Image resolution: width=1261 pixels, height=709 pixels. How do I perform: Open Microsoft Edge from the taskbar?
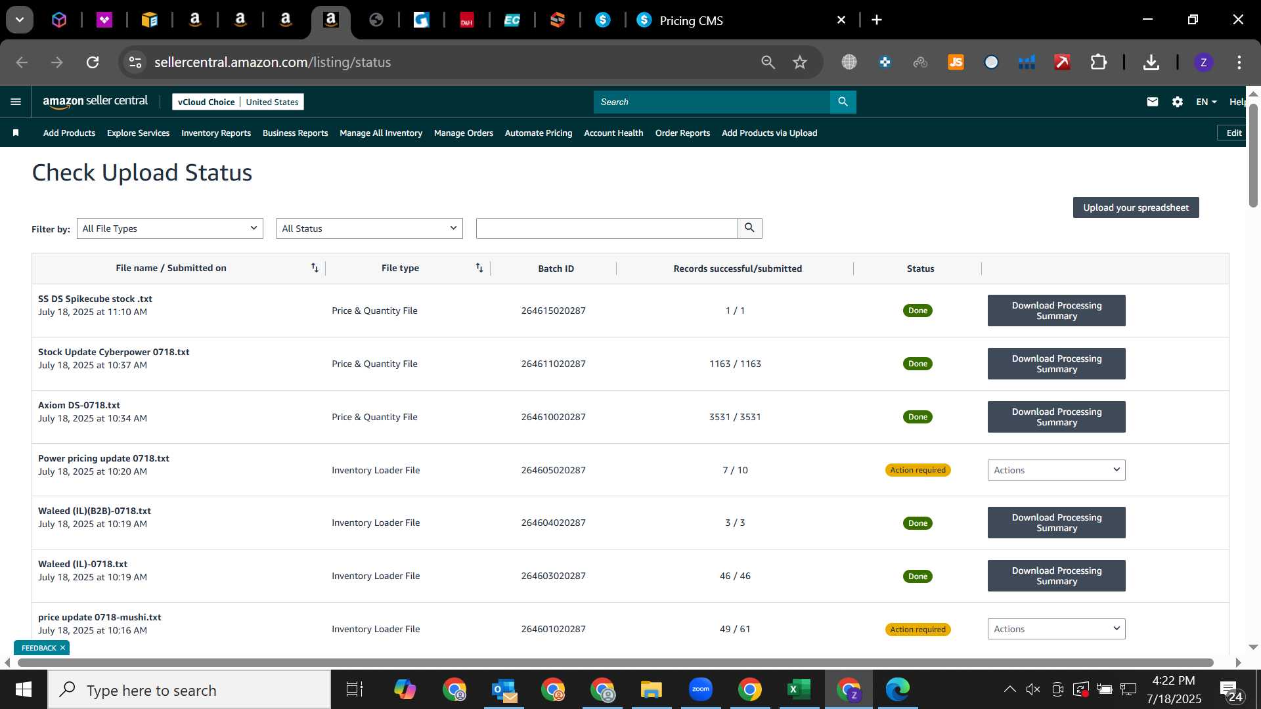pyautogui.click(x=898, y=689)
